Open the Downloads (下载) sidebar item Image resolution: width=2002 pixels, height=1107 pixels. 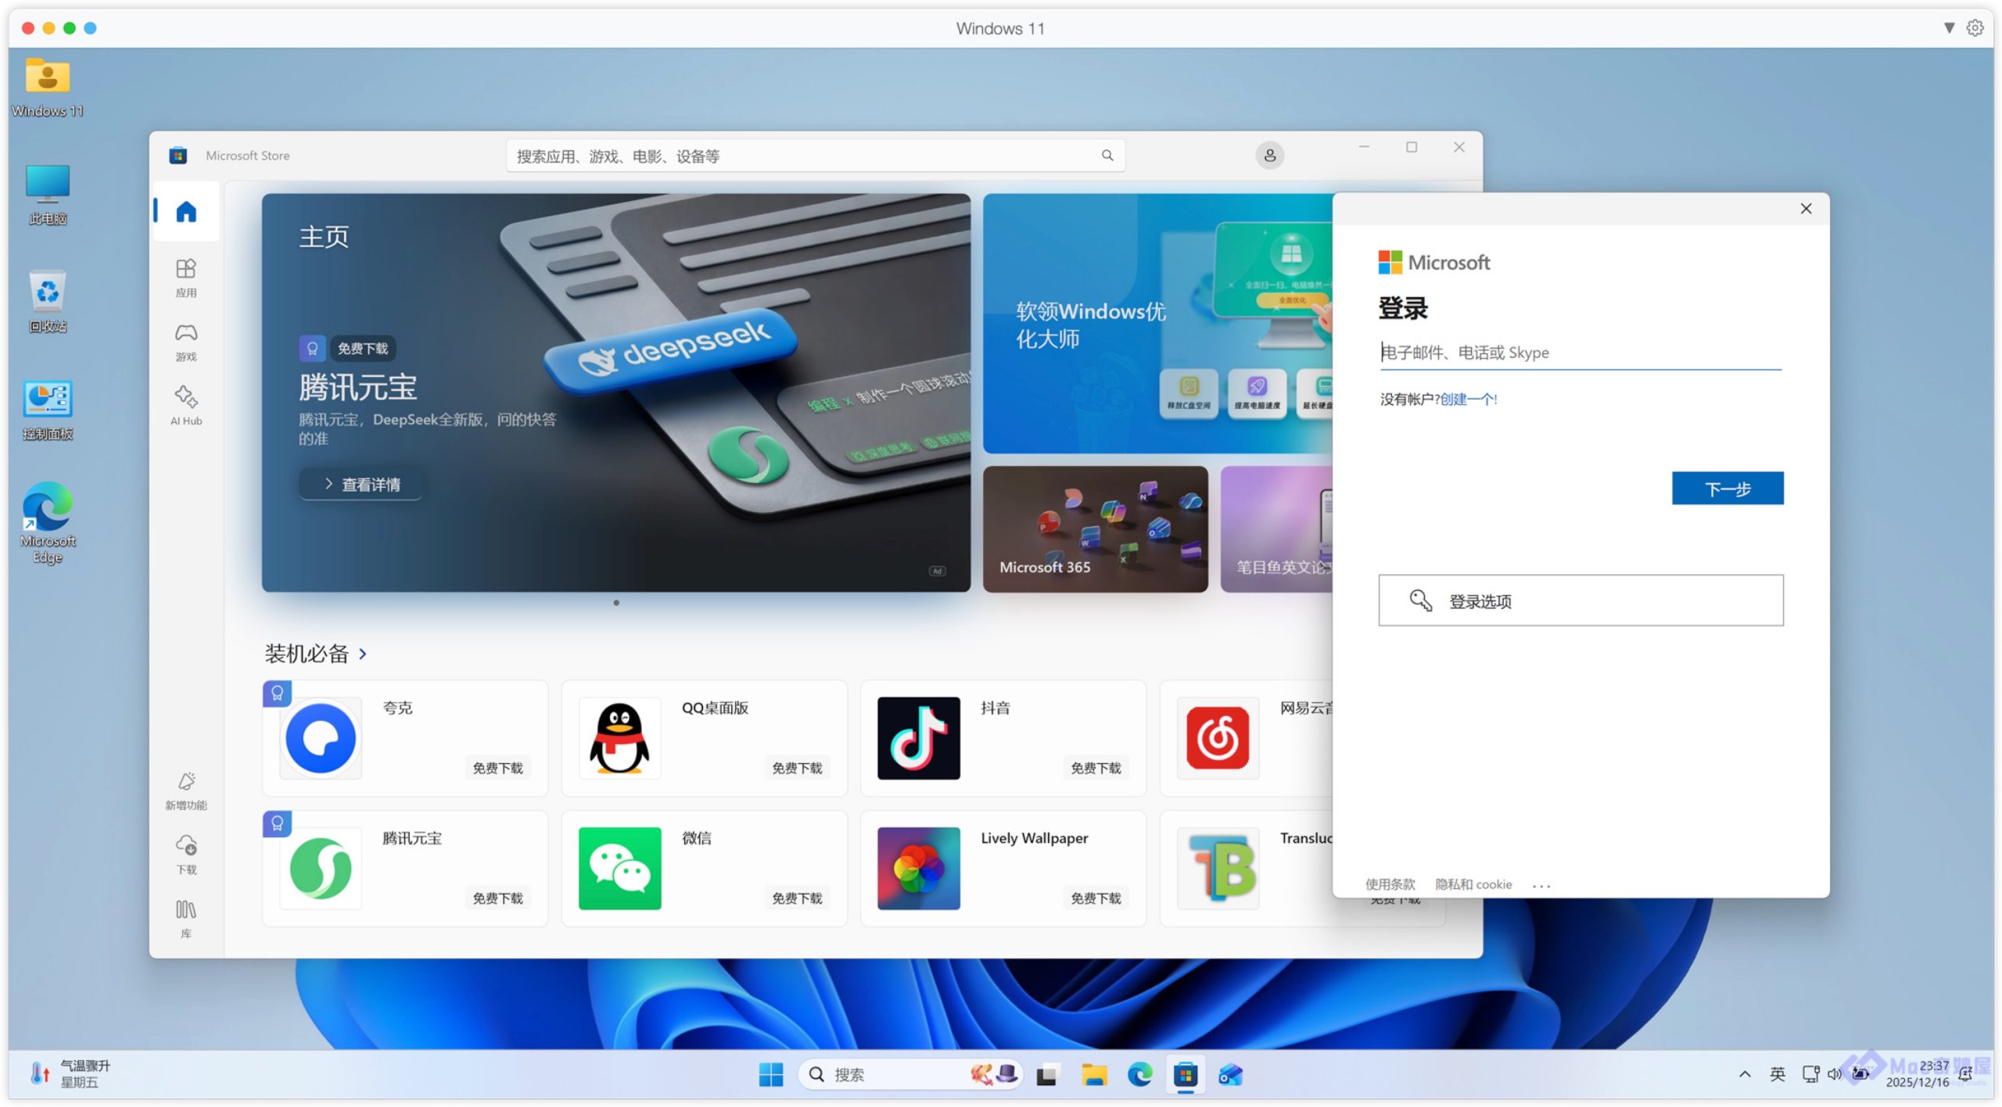pyautogui.click(x=186, y=853)
